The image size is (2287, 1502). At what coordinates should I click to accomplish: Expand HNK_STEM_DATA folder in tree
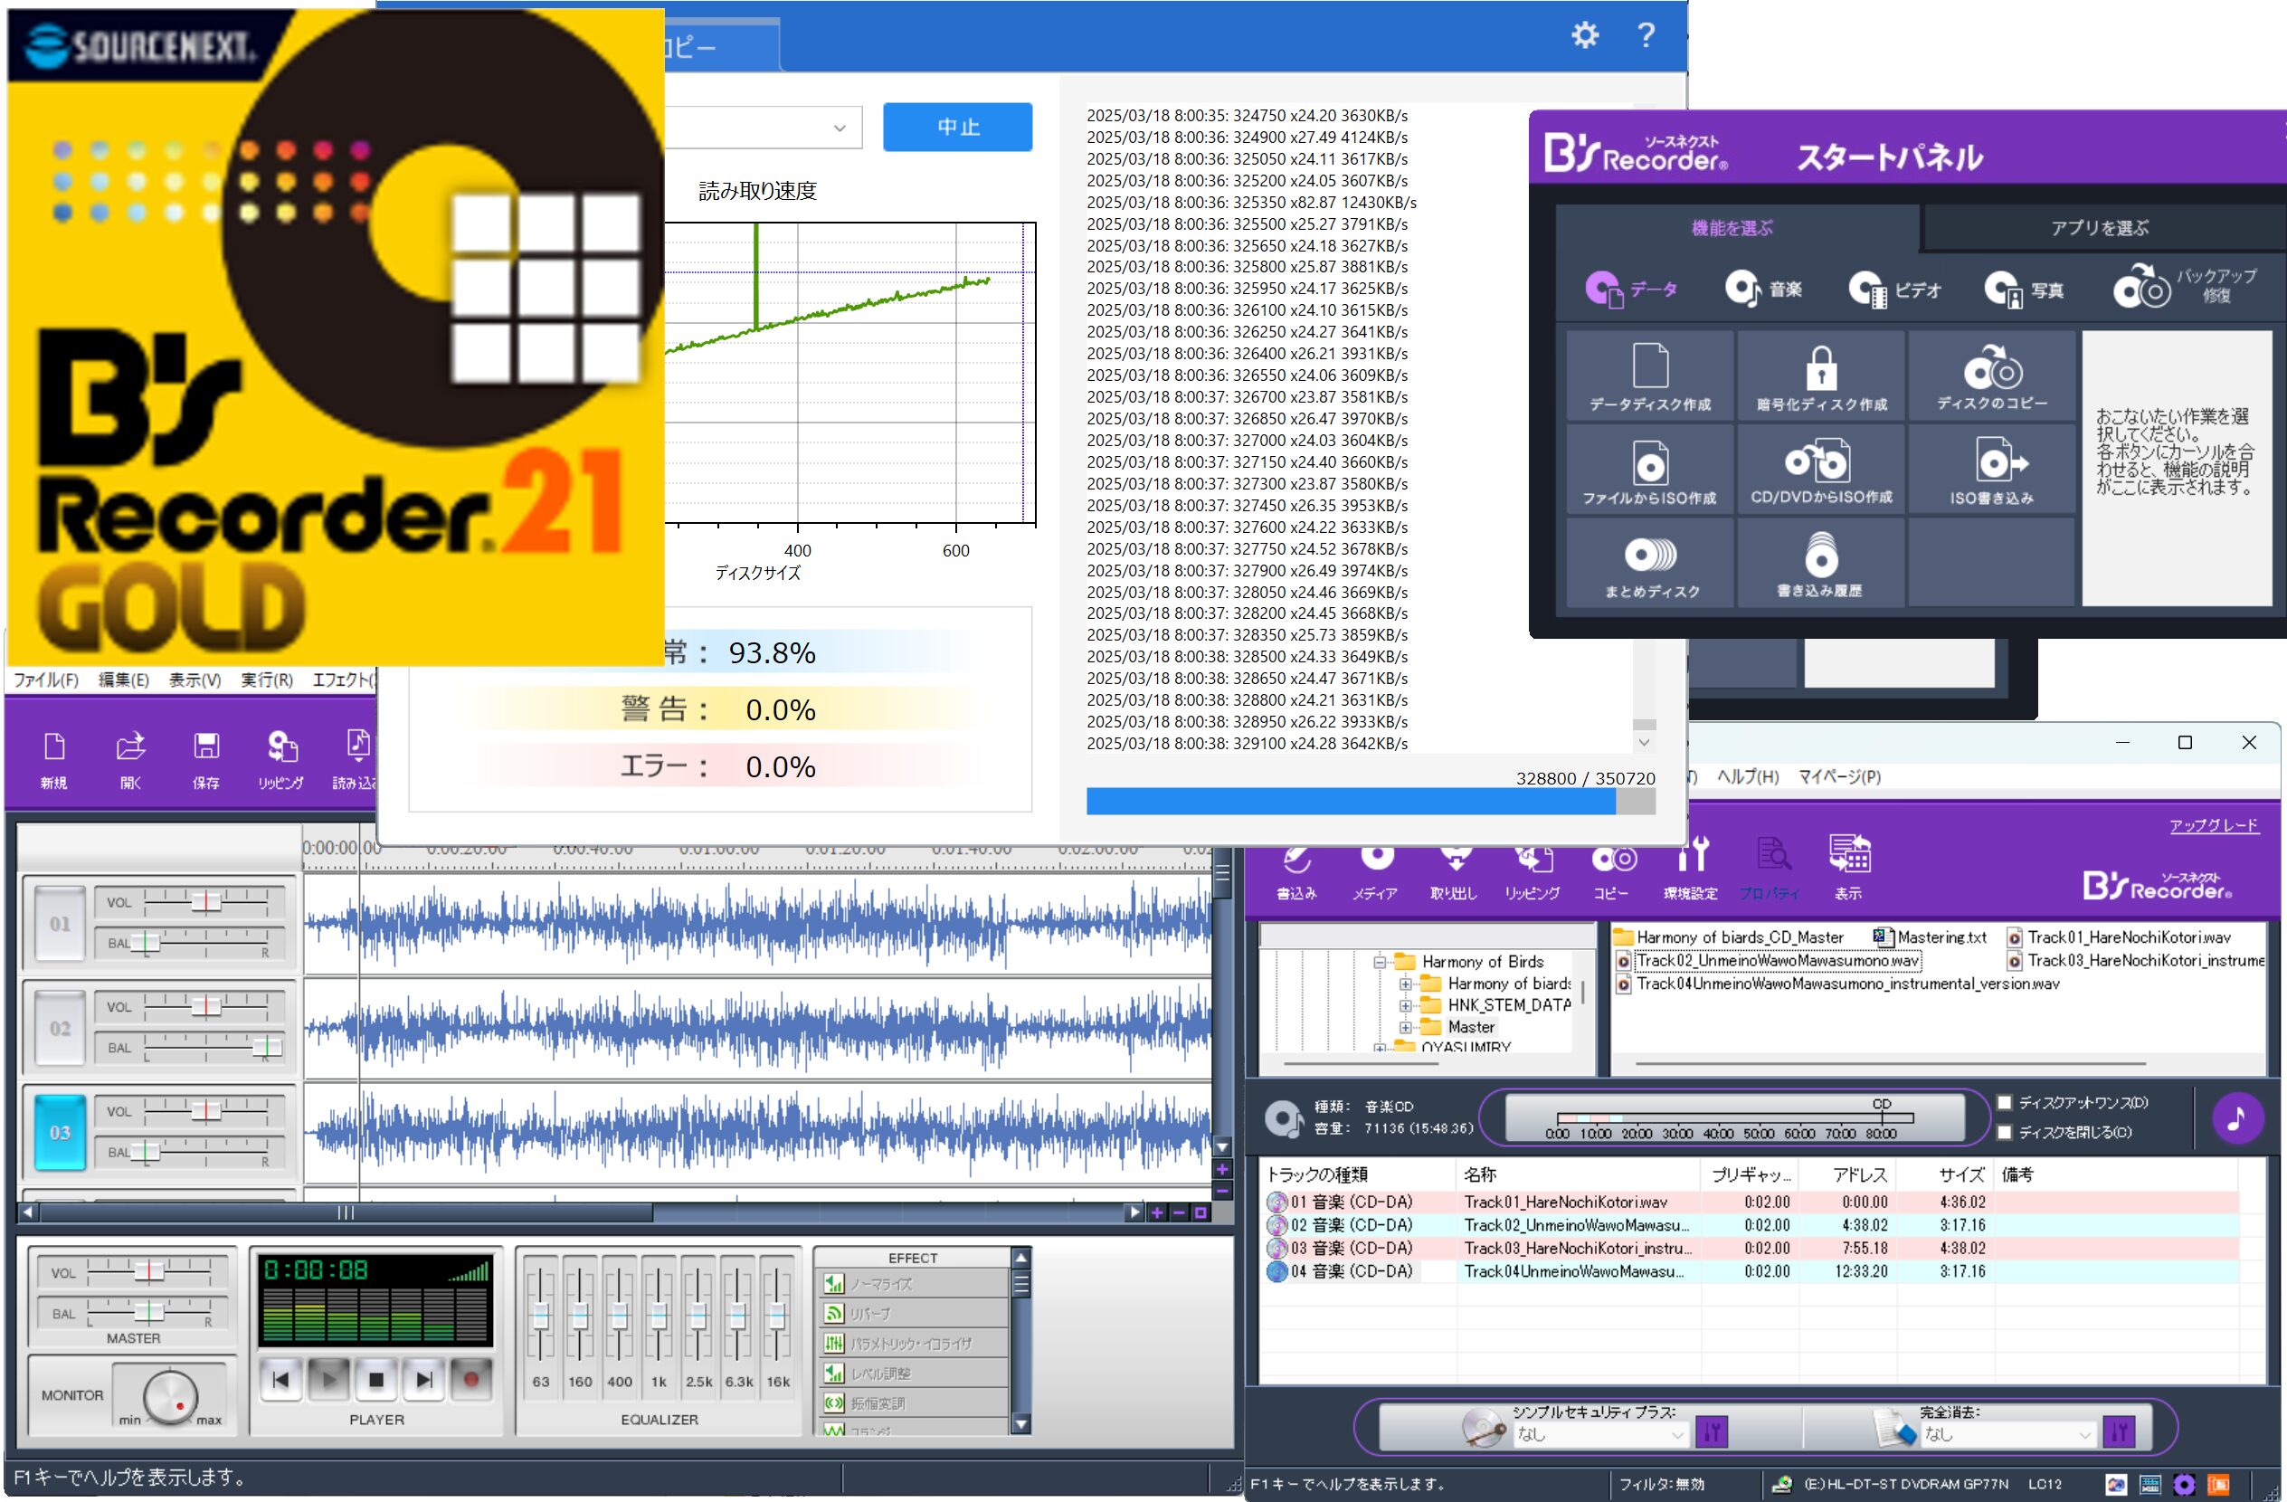[x=1406, y=1005]
